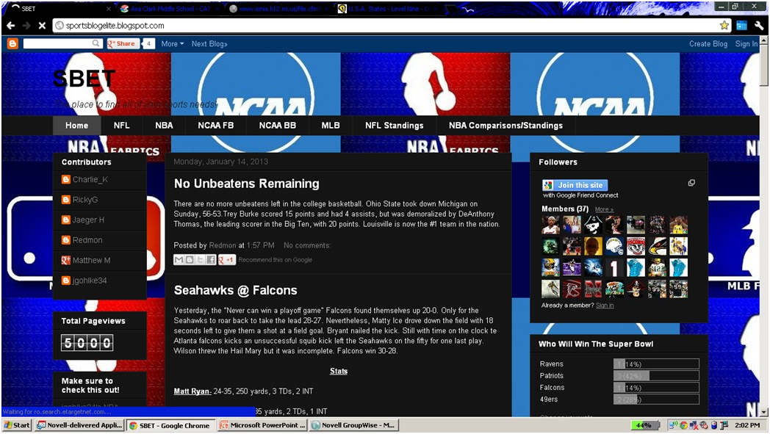Stop page loading with the X button

[x=42, y=26]
